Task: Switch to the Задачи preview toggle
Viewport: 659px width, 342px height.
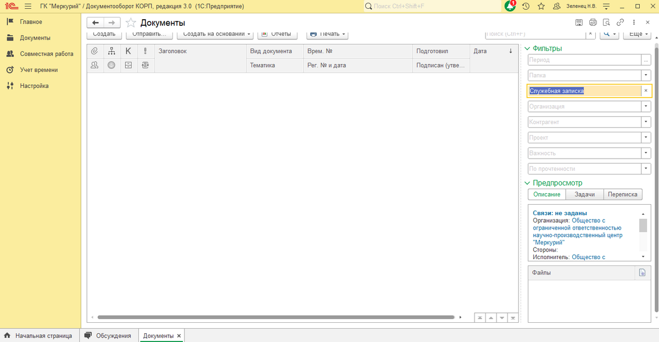Action: point(584,194)
